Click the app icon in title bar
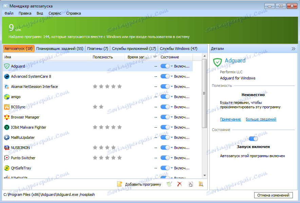The height and width of the screenshot is (203, 300). pos(5,6)
